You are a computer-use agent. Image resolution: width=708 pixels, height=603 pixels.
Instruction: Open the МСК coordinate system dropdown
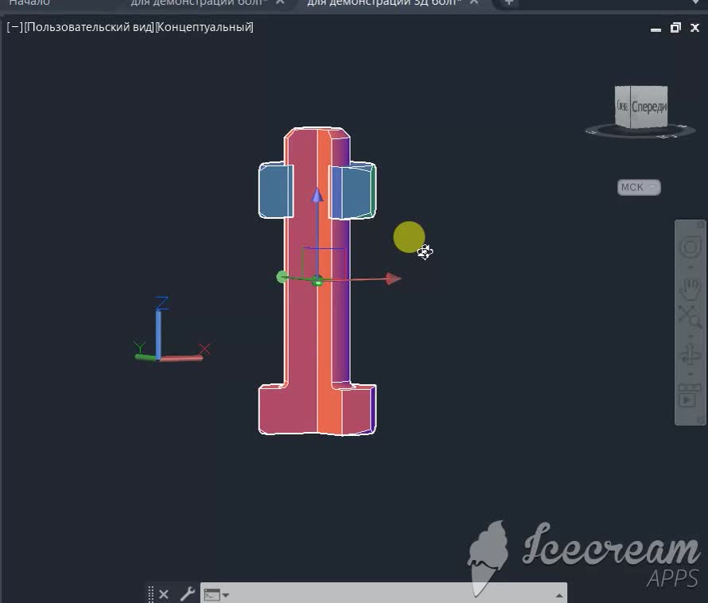pos(639,188)
